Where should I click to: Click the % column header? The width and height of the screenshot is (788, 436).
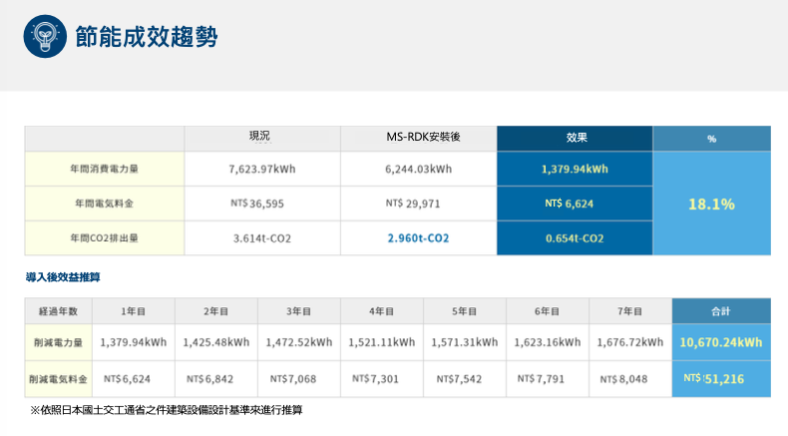pyautogui.click(x=711, y=138)
